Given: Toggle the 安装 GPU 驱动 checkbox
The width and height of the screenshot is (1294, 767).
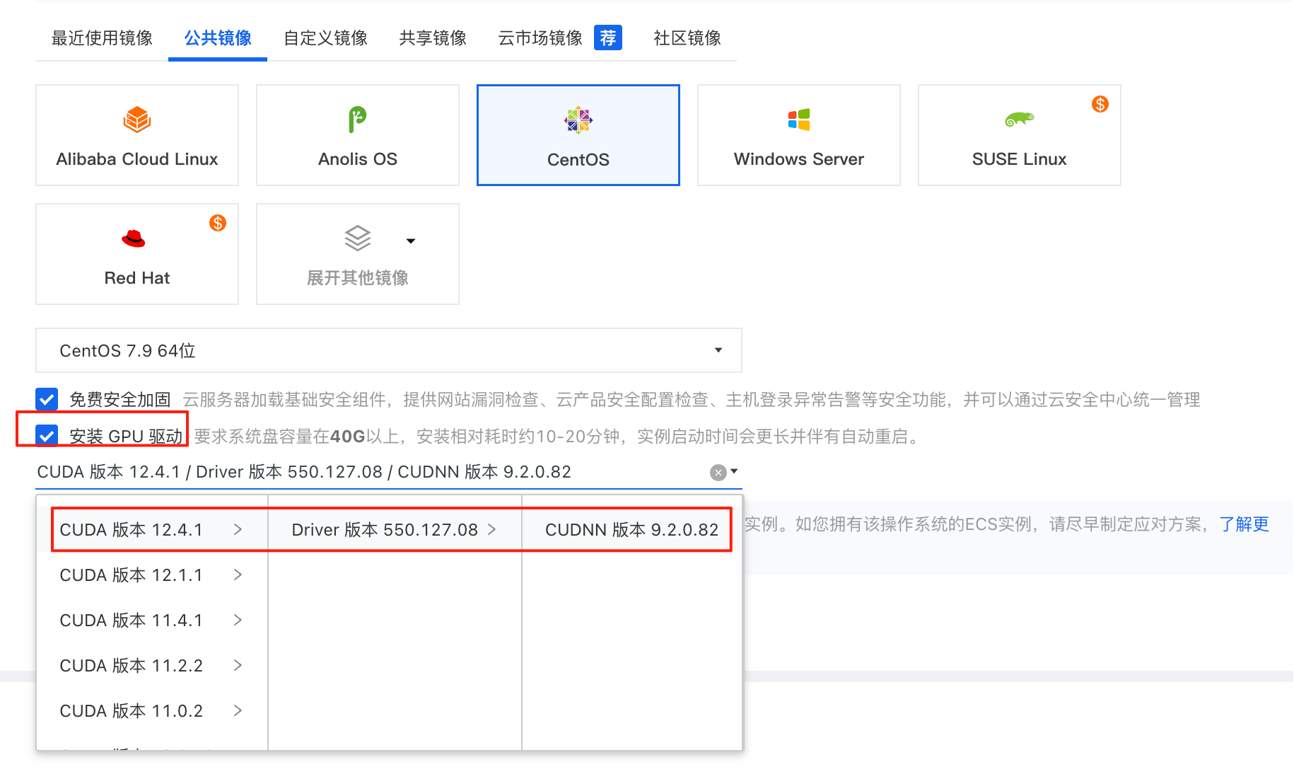Looking at the screenshot, I should (47, 435).
